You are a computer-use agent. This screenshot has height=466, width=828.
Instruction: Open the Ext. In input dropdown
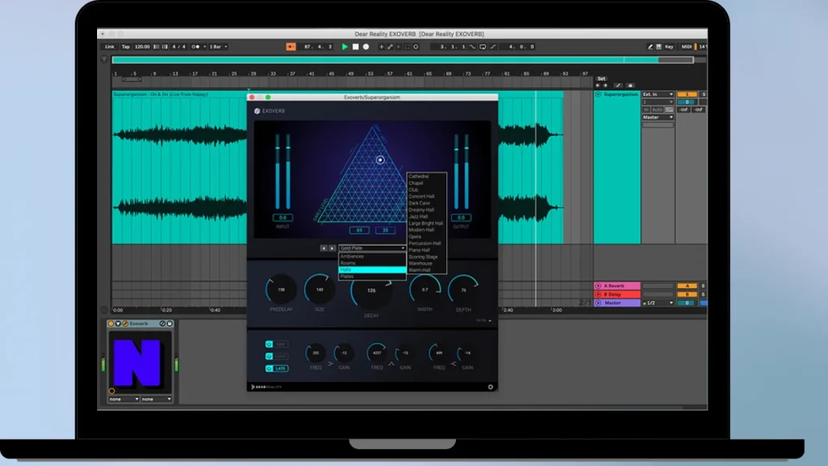(657, 94)
